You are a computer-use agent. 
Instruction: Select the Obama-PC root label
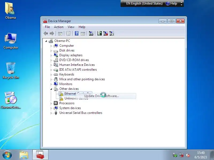(62, 41)
